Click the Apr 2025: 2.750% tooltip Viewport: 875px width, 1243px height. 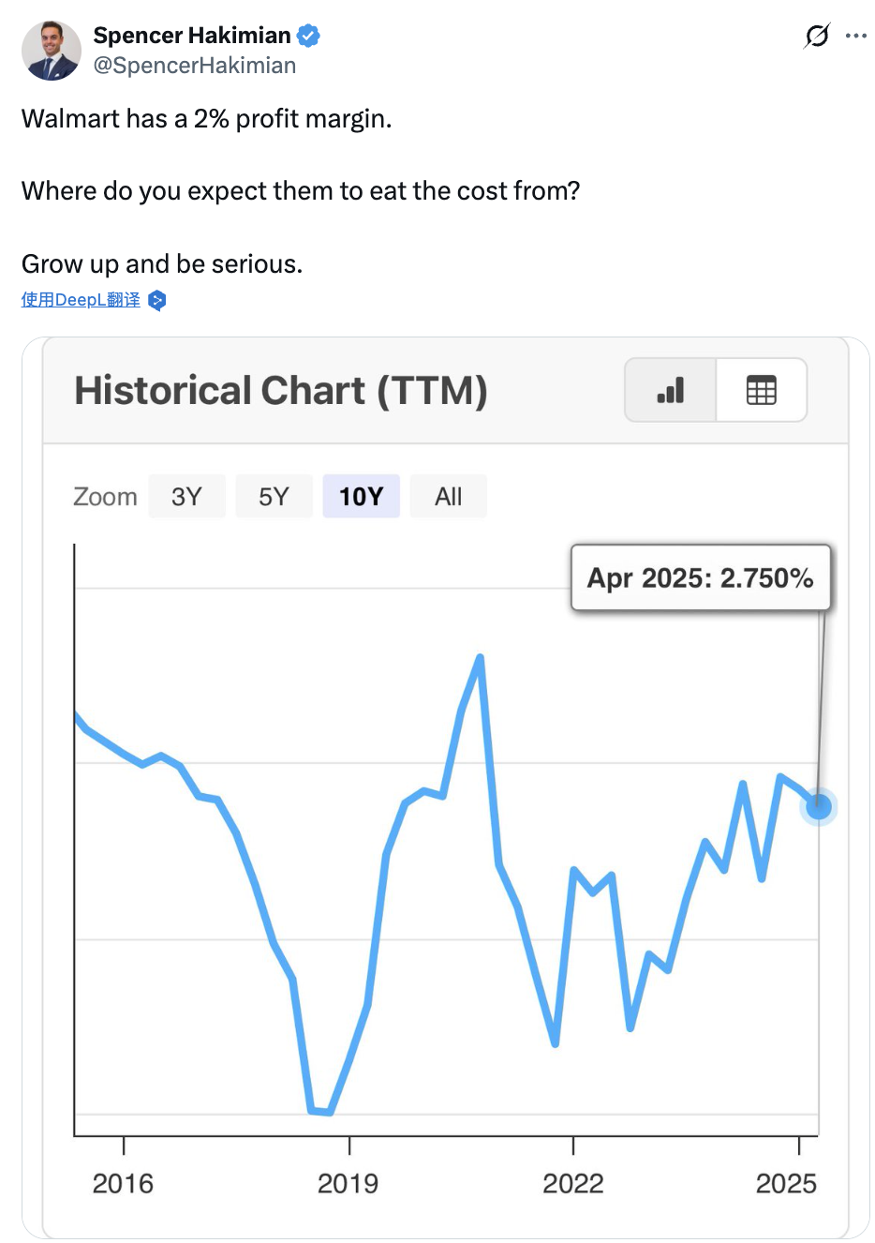[700, 578]
